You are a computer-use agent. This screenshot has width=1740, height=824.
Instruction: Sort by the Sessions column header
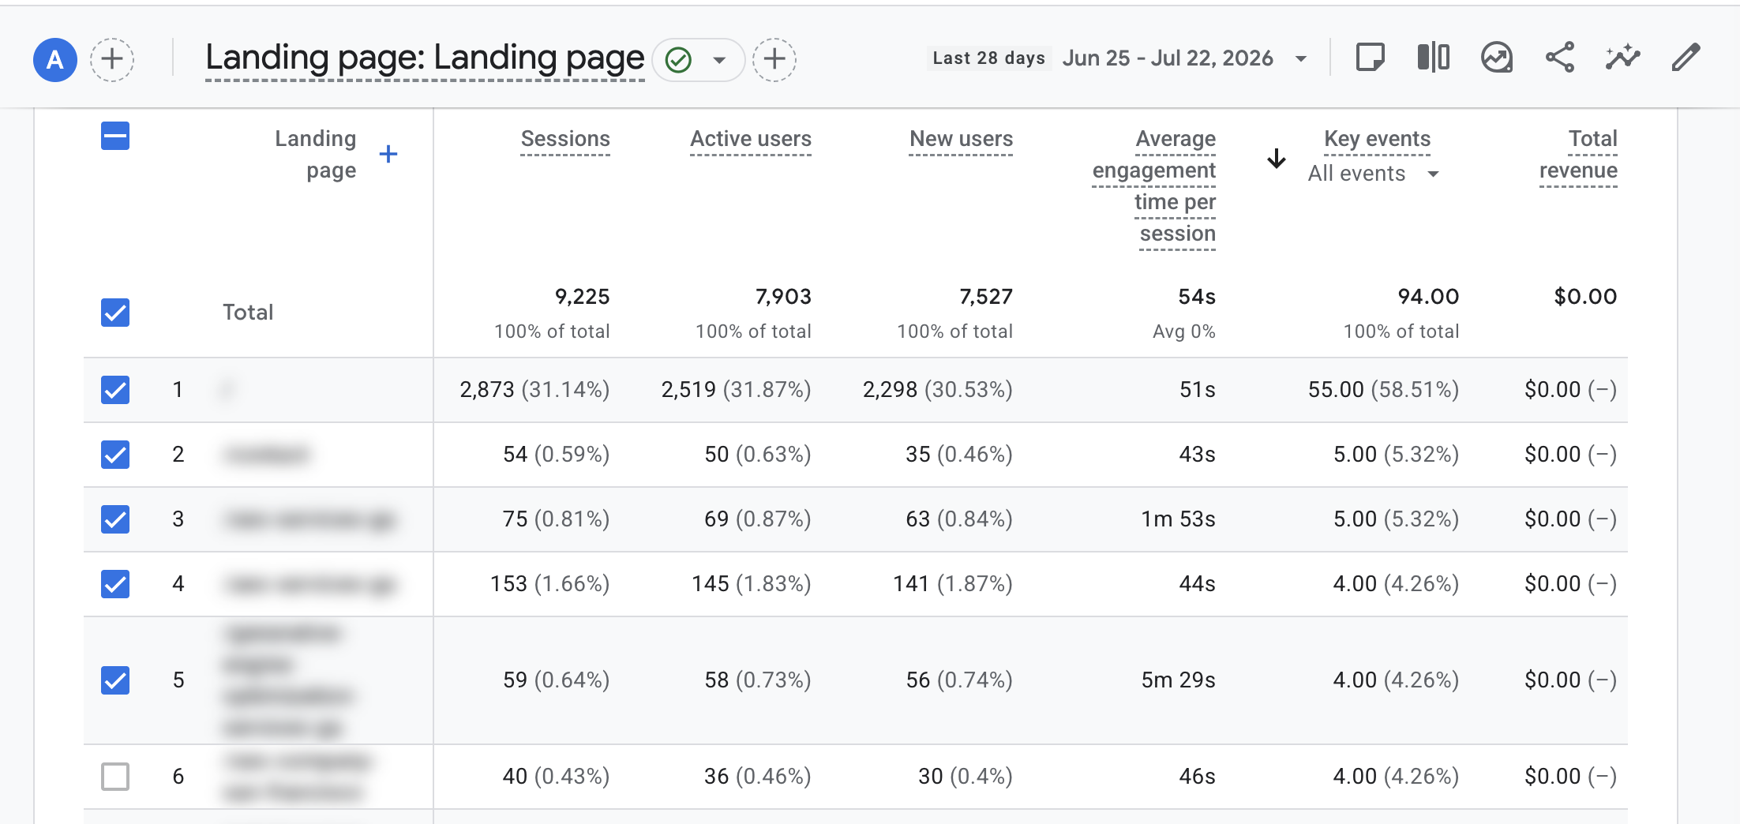[x=565, y=140]
